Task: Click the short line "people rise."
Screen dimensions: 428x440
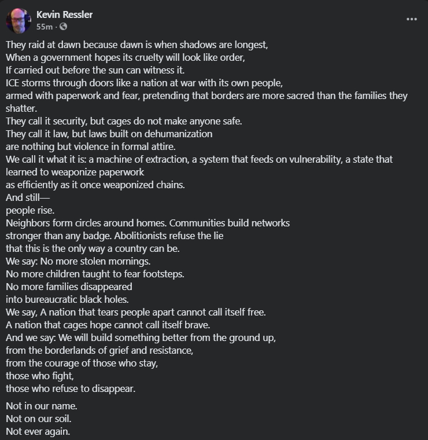Action: tap(31, 210)
